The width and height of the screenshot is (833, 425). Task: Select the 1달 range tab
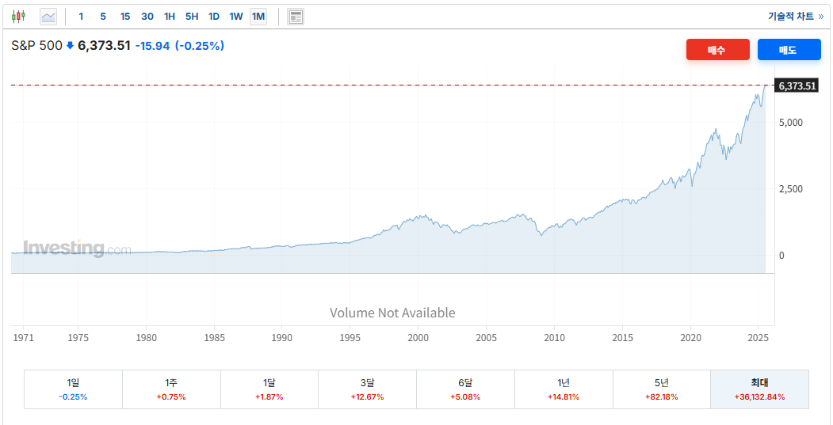coord(269,389)
